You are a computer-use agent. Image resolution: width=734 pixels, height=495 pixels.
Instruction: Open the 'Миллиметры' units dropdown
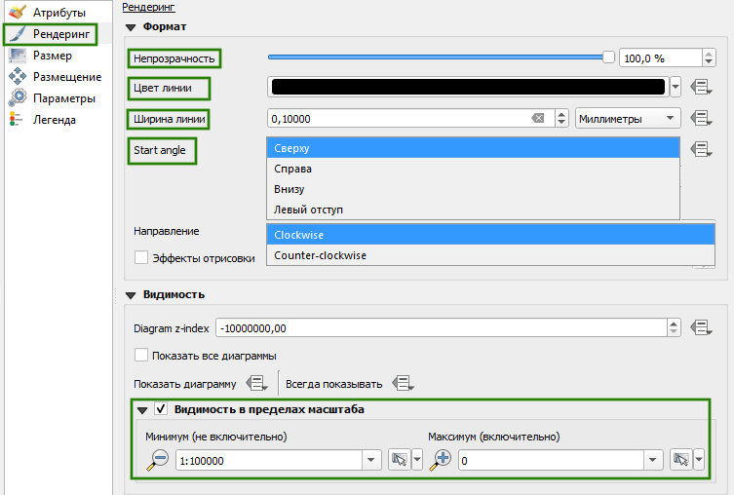(628, 119)
